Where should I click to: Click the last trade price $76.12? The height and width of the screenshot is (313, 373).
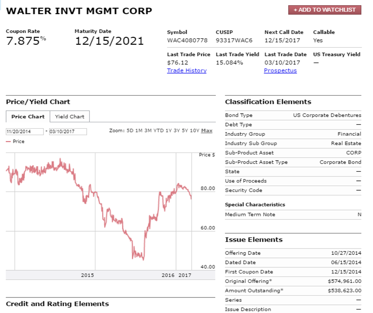[177, 62]
